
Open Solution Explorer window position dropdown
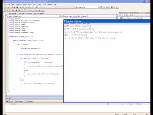(145, 13)
